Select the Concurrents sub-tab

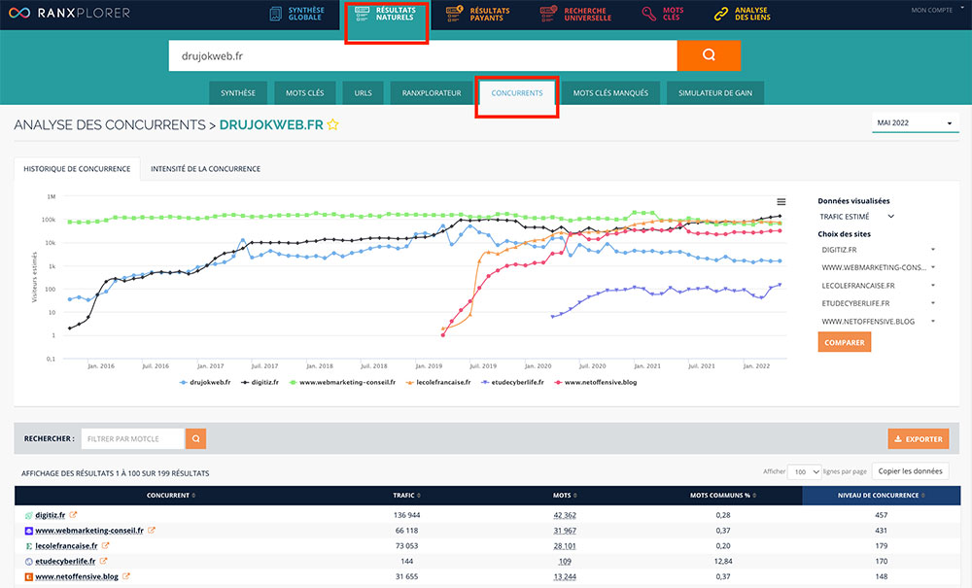[517, 93]
